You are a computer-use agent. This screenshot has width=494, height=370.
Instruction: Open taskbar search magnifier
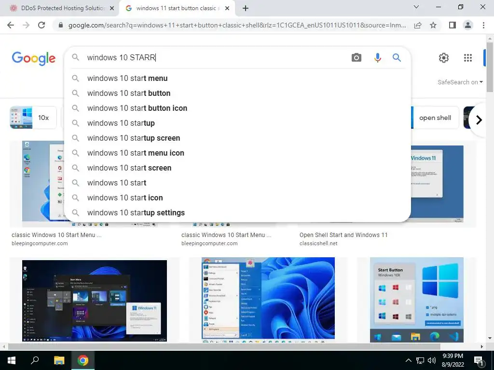coord(35,360)
